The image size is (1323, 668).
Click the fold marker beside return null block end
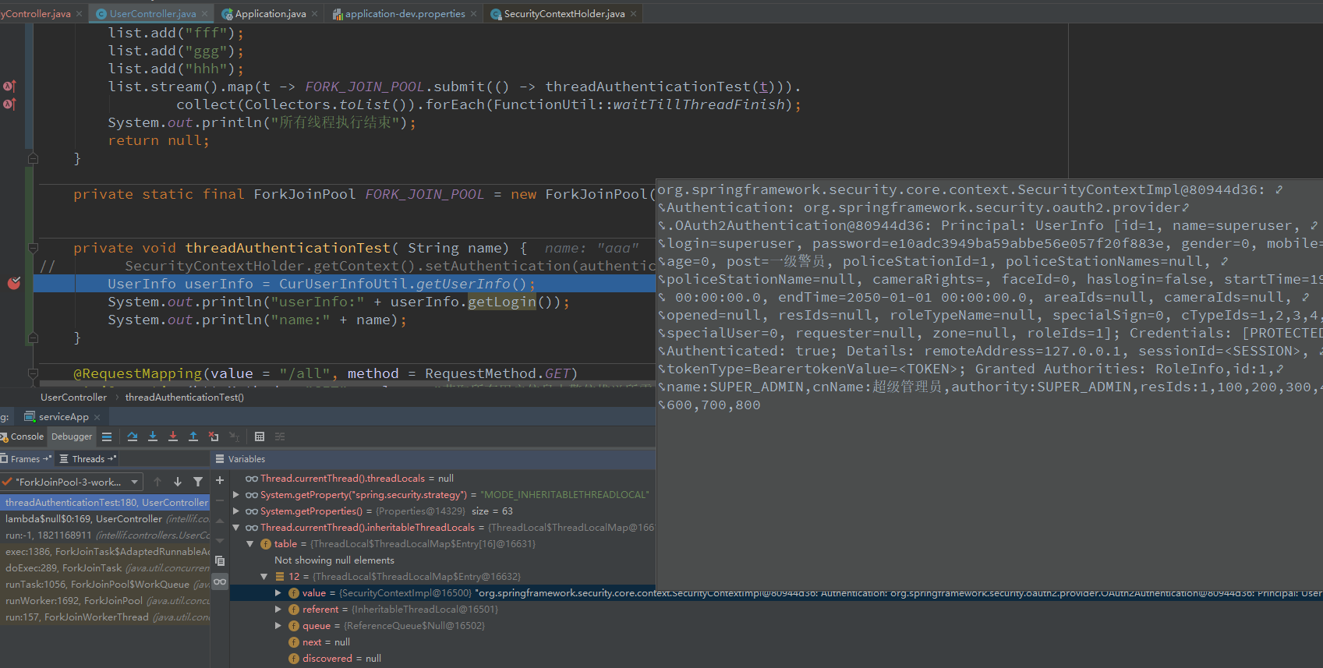point(33,158)
